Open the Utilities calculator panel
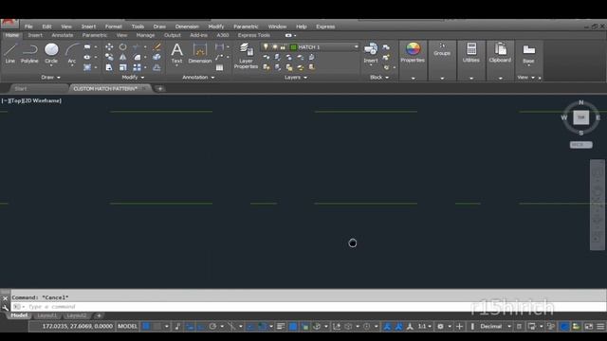The width and height of the screenshot is (607, 341). 471,53
